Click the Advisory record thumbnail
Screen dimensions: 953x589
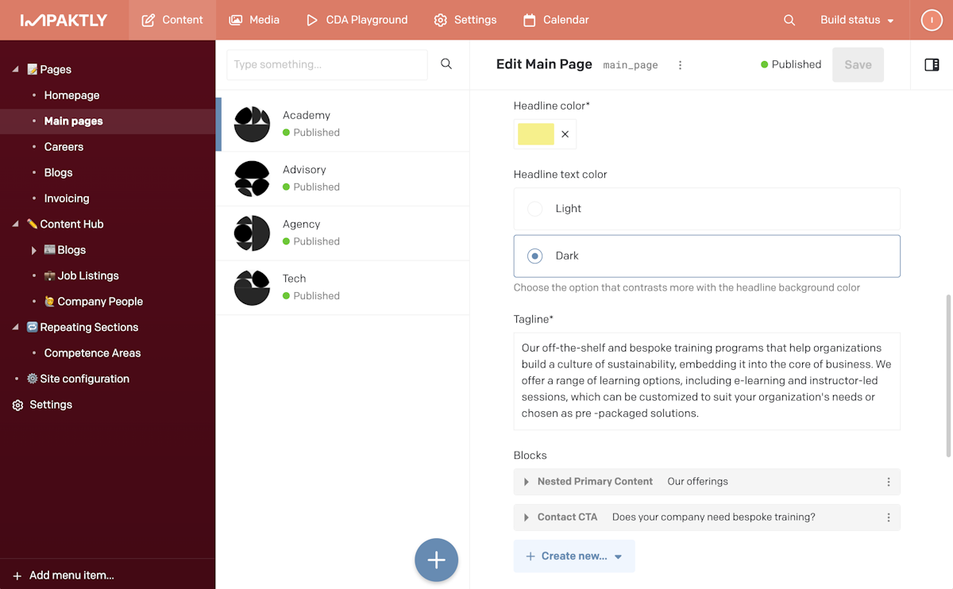[253, 179]
